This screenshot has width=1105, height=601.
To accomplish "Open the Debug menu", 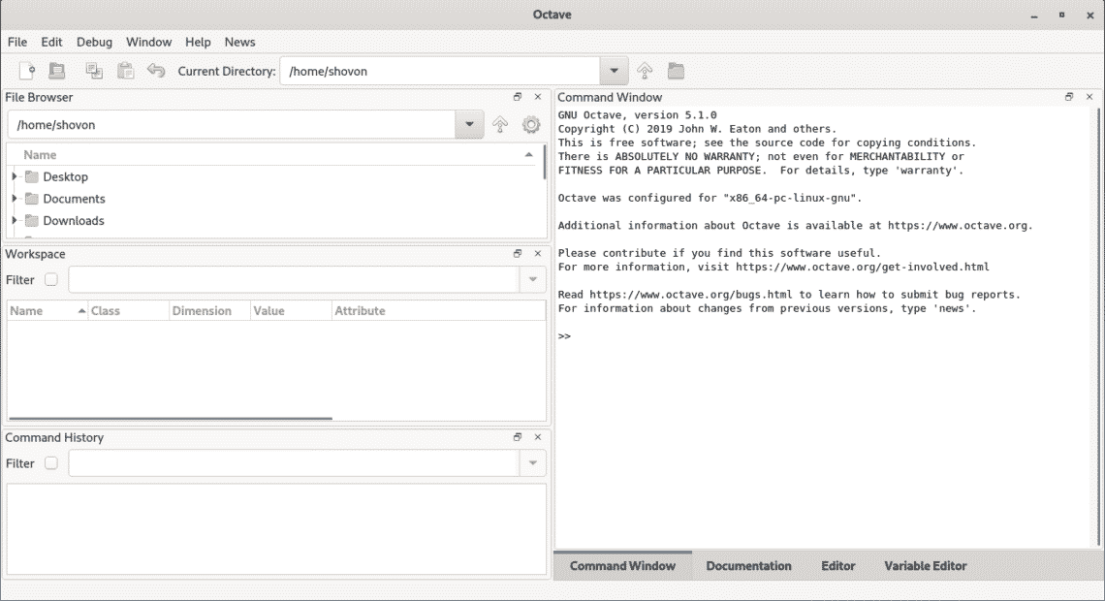I will [x=94, y=43].
